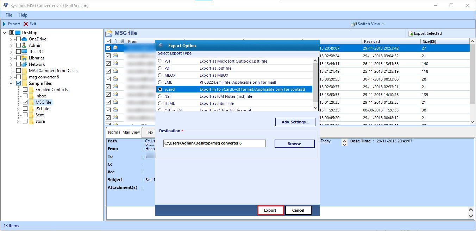Click the SysTools shield icon in title bar
The image size is (476, 231).
point(5,5)
